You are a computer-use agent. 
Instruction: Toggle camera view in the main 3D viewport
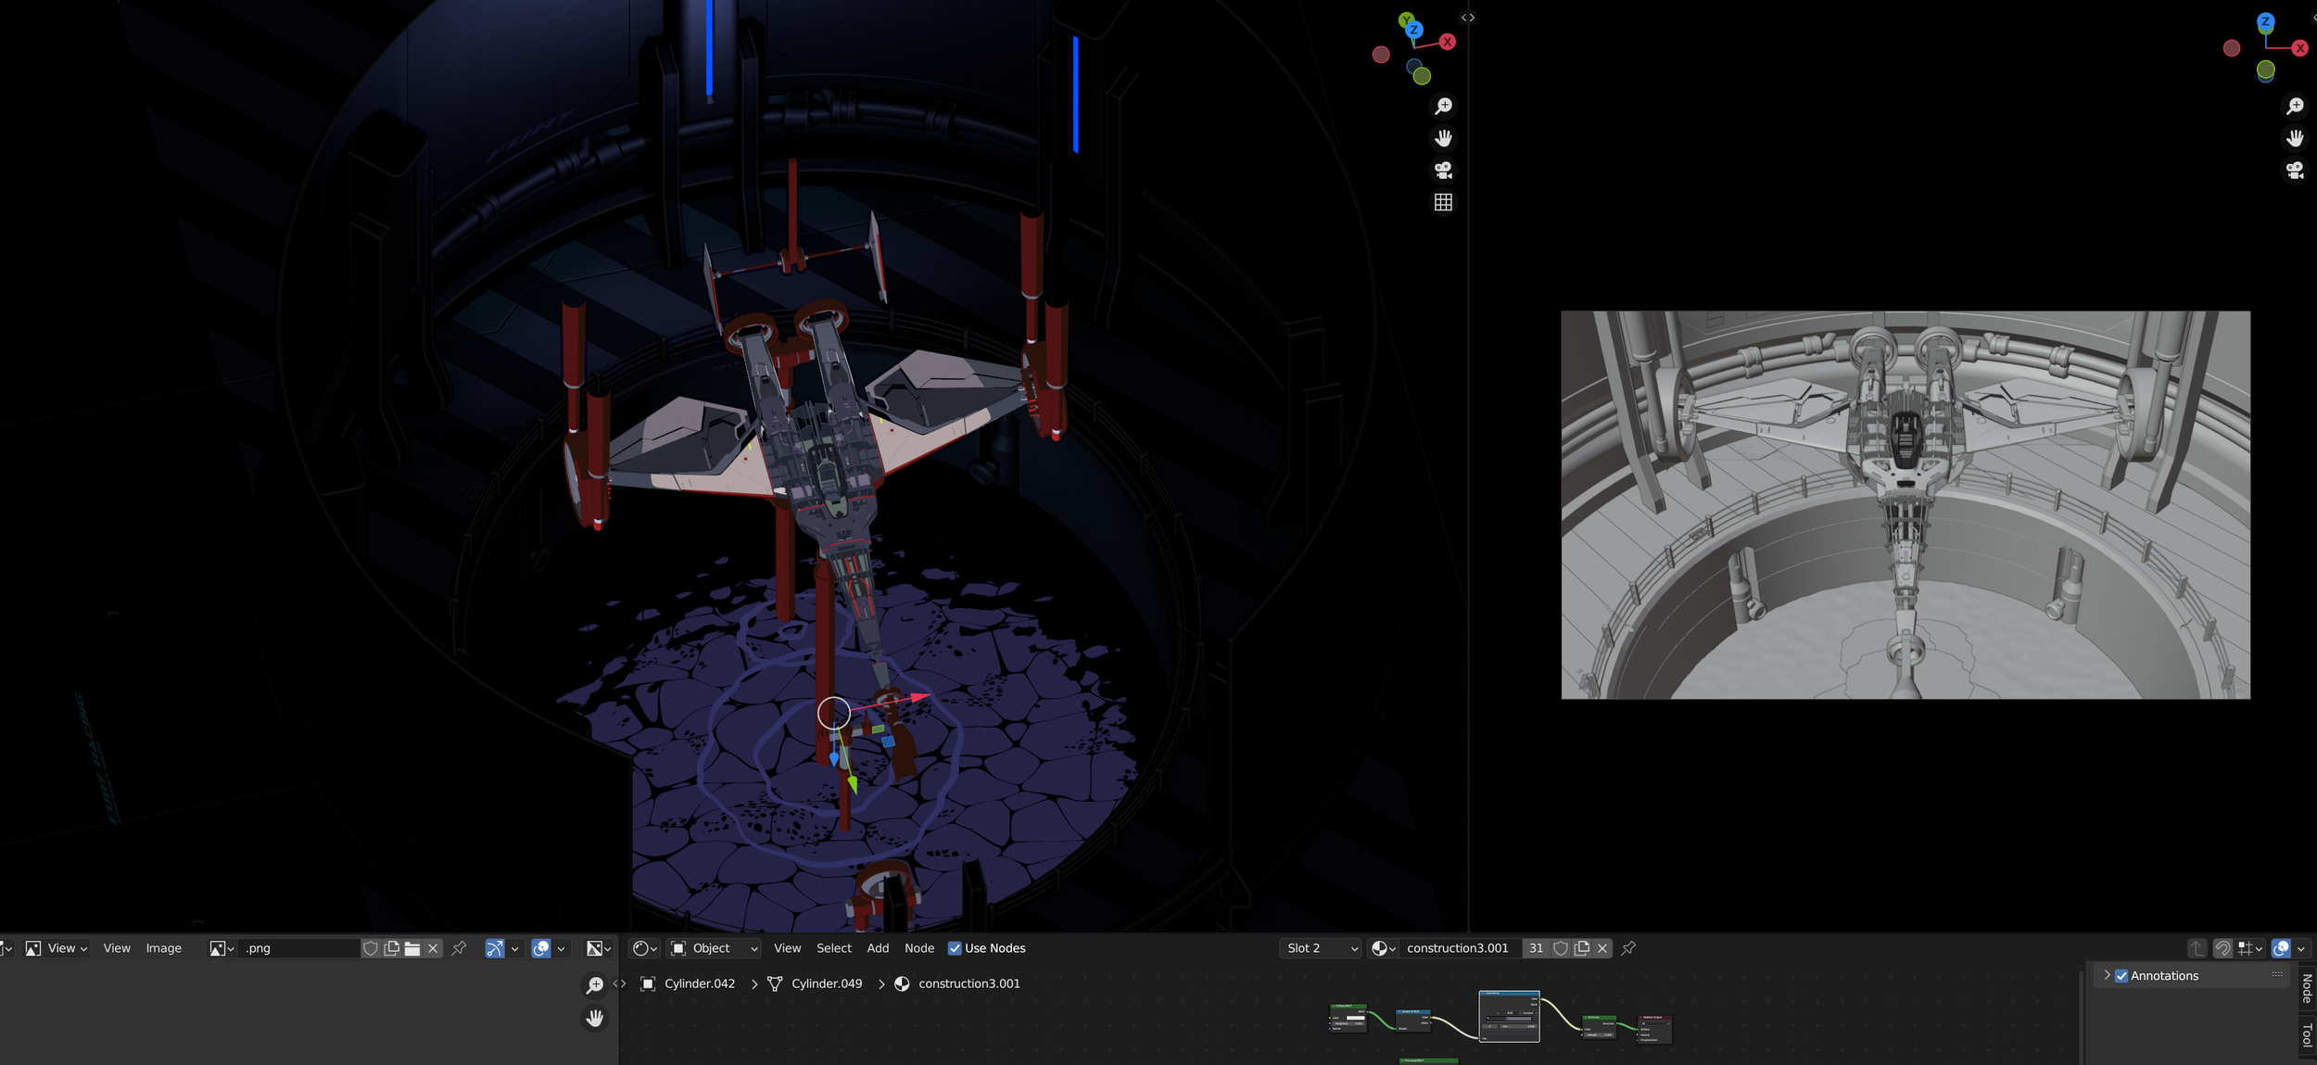(1443, 171)
